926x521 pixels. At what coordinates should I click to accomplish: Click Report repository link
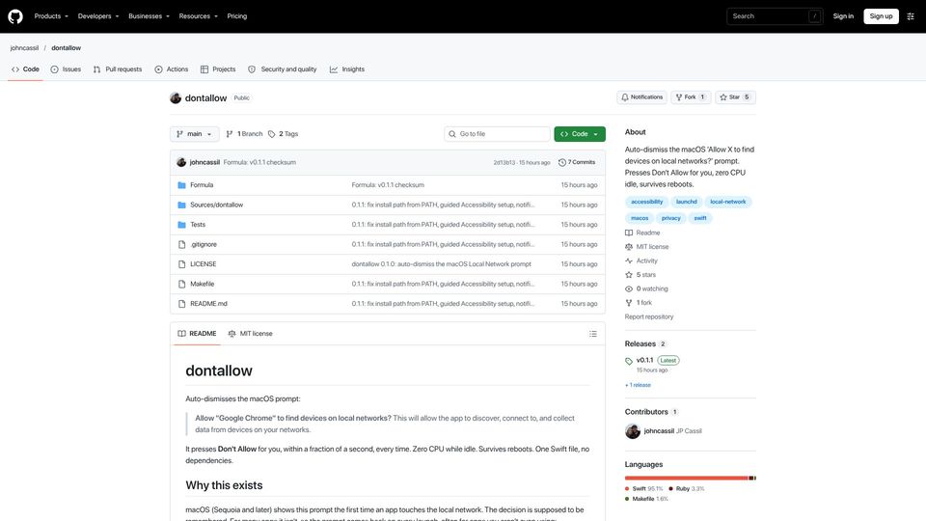tap(649, 317)
